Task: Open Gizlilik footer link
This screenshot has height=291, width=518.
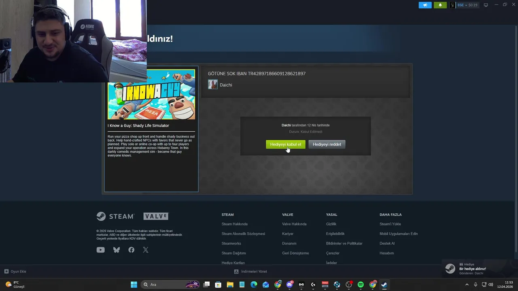Action: pyautogui.click(x=331, y=224)
